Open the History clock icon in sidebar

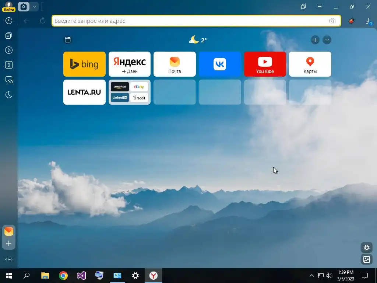tap(9, 21)
